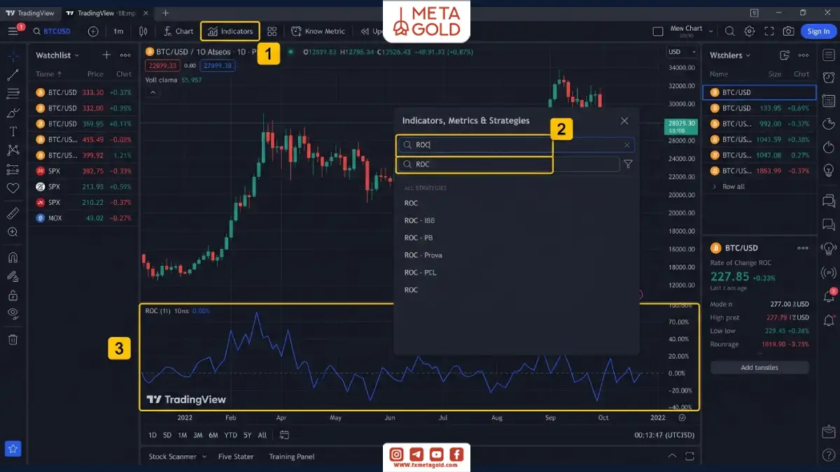Toggle lock all drawings padlock

tap(13, 295)
